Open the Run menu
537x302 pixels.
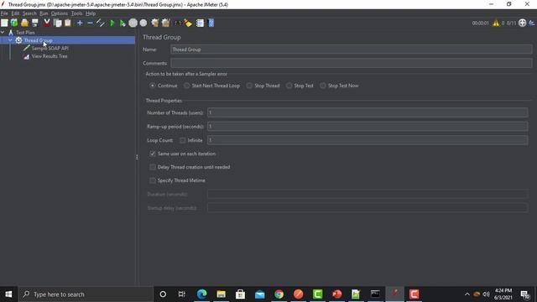[x=44, y=13]
